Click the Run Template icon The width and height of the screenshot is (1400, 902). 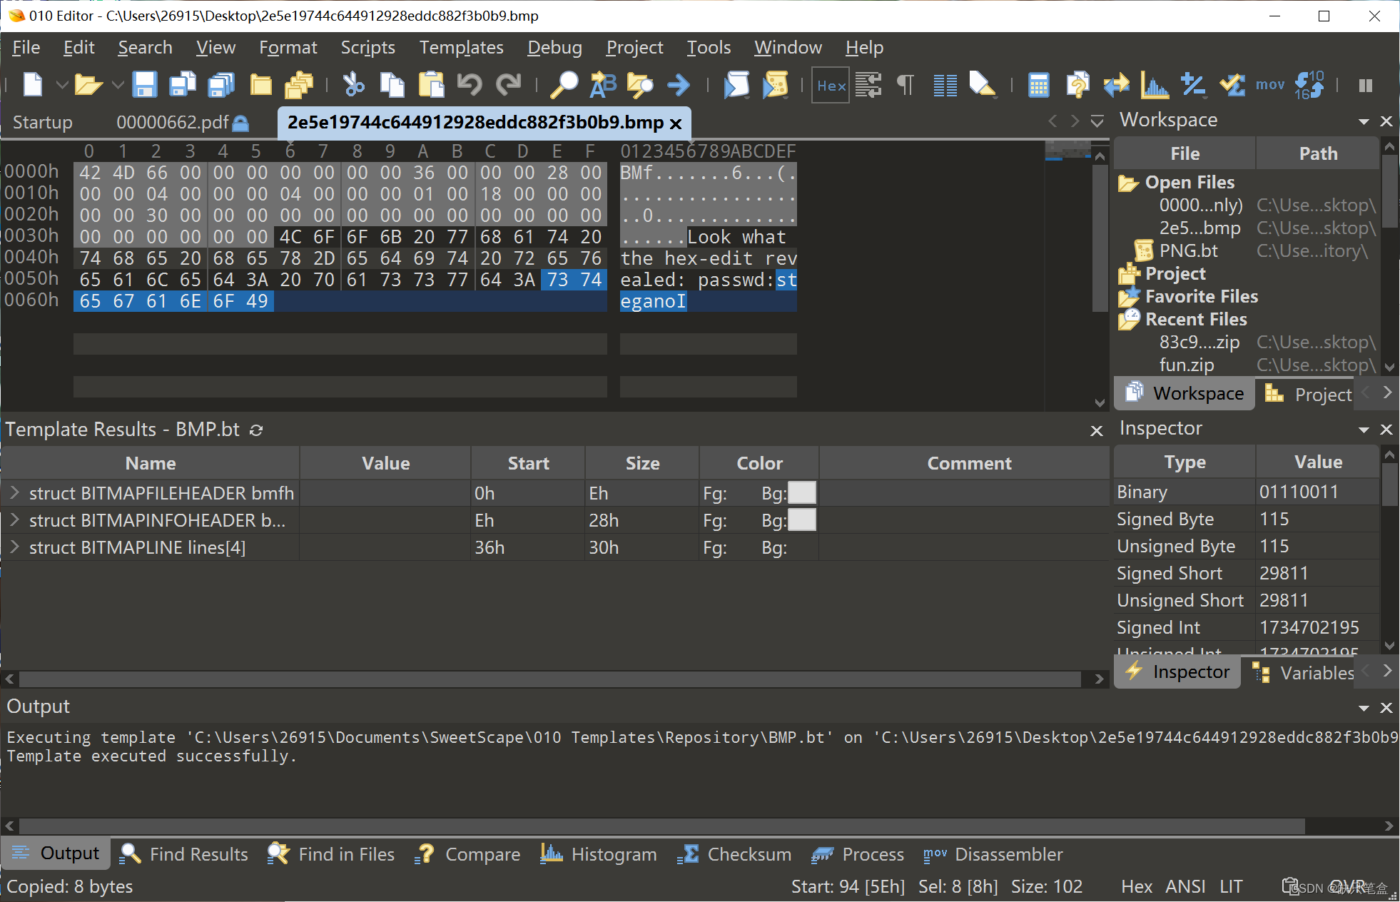(776, 85)
